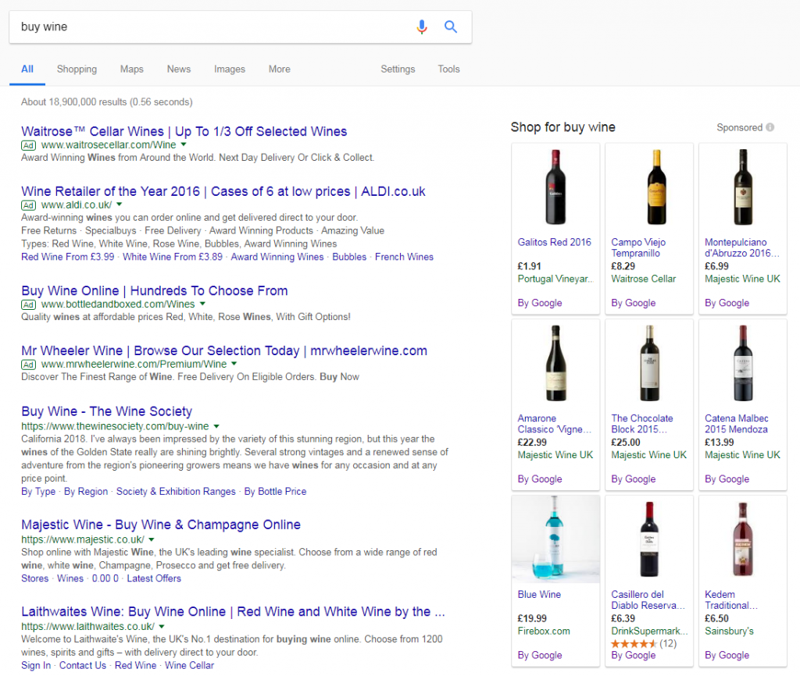Open the Blue Wine product title
Viewport: 800px width, 676px height.
click(x=539, y=595)
